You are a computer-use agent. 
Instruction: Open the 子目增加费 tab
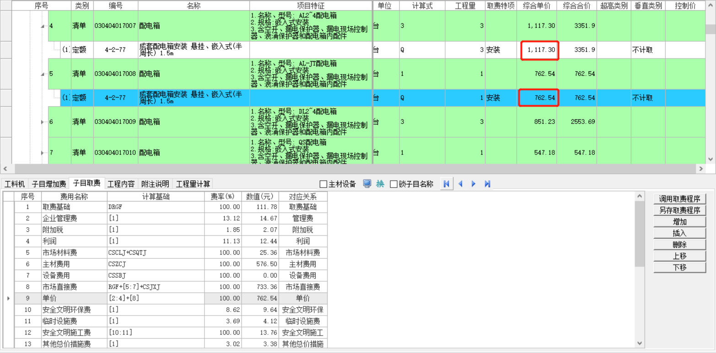(48, 184)
